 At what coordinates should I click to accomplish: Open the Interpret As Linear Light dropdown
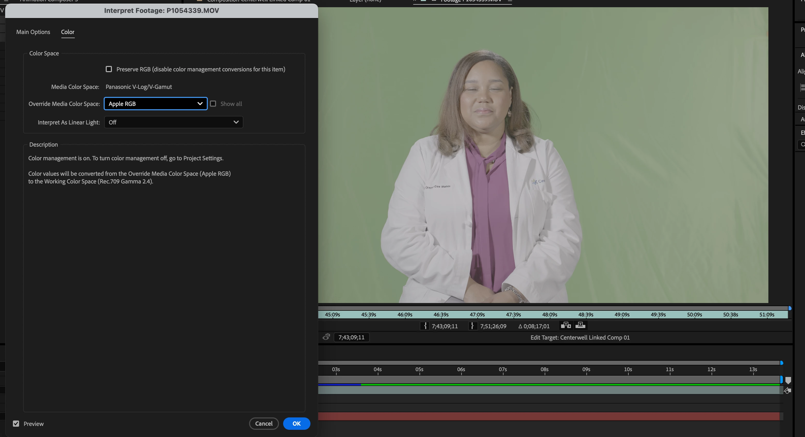174,122
